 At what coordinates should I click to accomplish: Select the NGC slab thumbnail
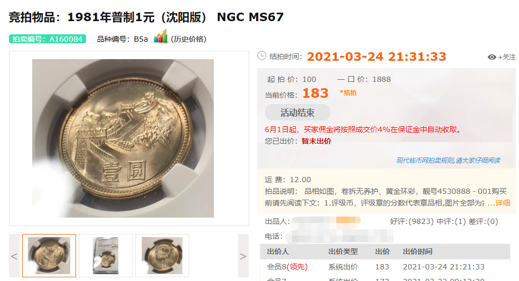pos(106,256)
